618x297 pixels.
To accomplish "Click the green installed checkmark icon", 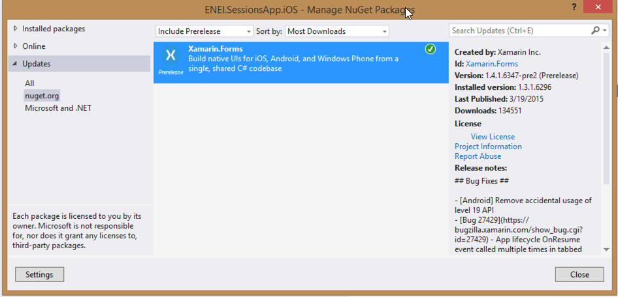I will (x=431, y=49).
